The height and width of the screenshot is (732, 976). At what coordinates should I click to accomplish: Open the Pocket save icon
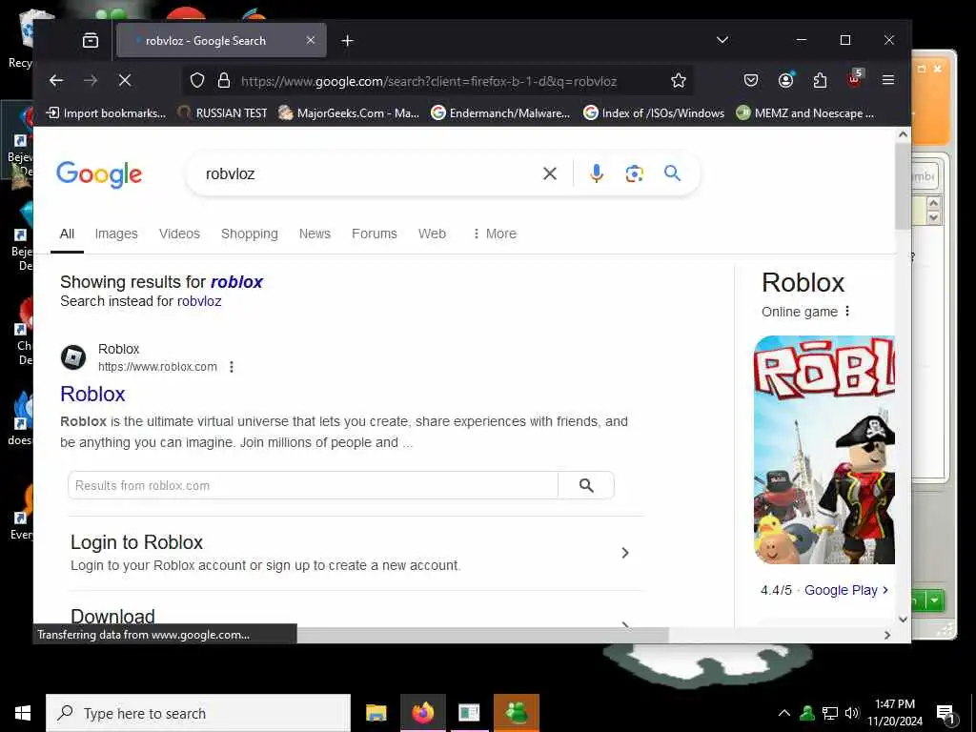tap(751, 80)
